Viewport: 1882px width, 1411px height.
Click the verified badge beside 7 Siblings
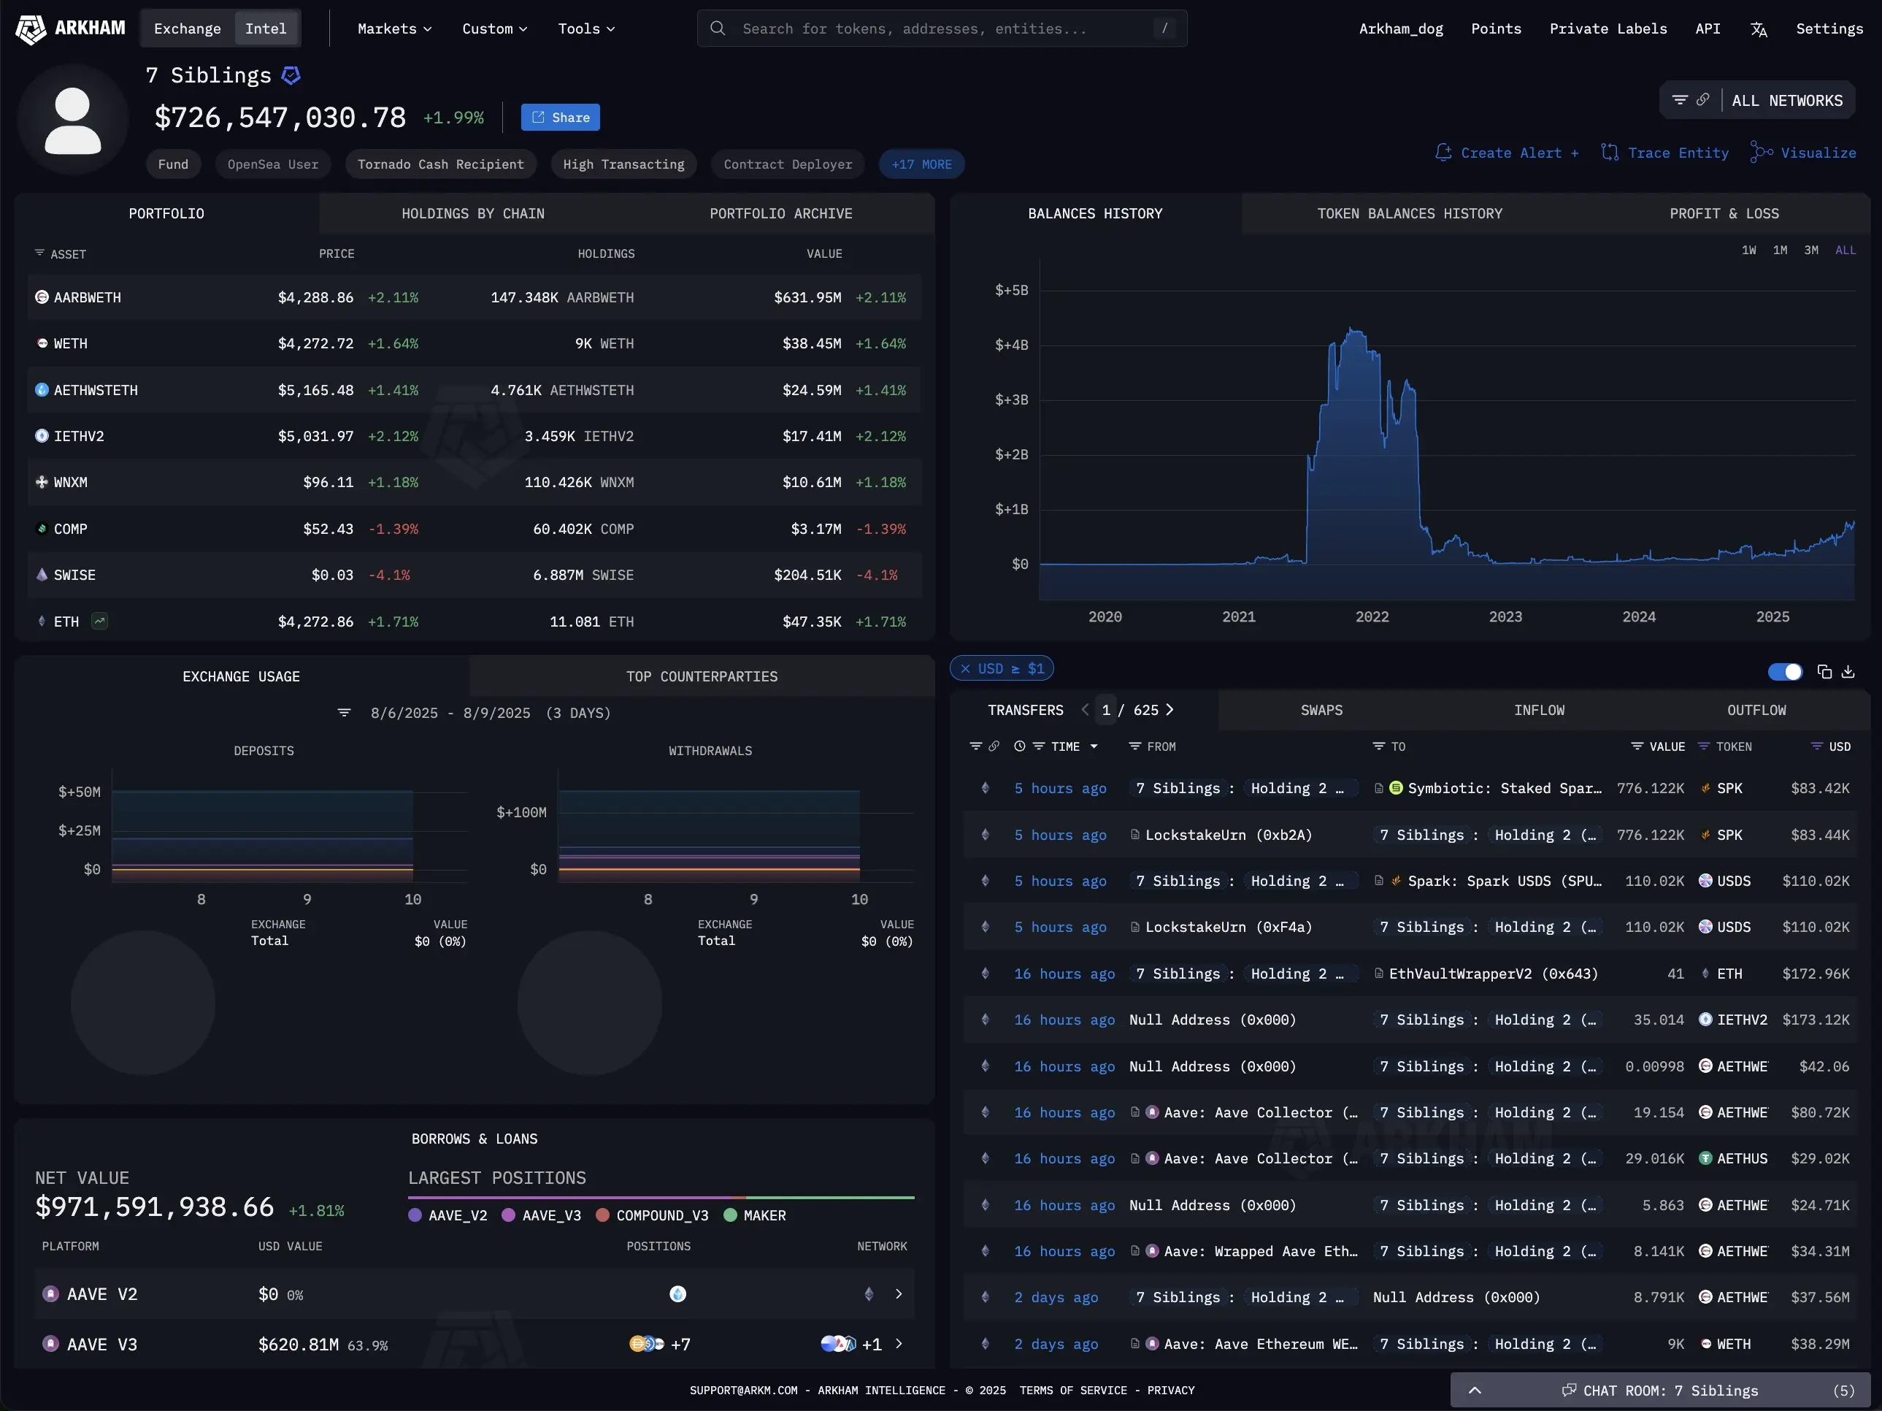[x=291, y=75]
